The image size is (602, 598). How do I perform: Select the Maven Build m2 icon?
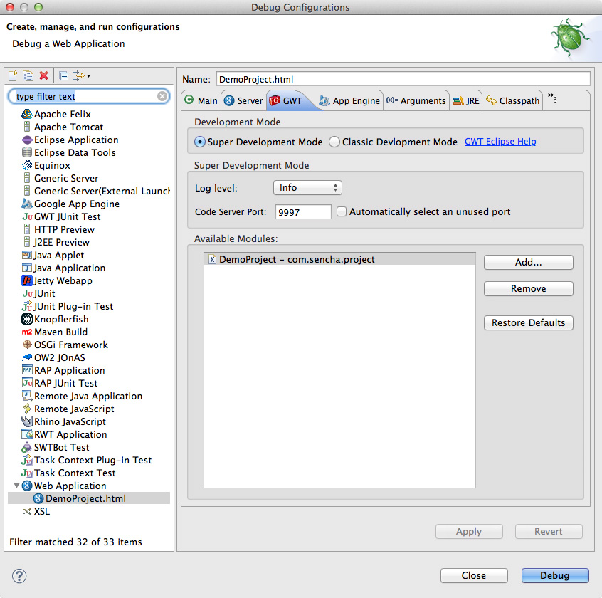(27, 332)
